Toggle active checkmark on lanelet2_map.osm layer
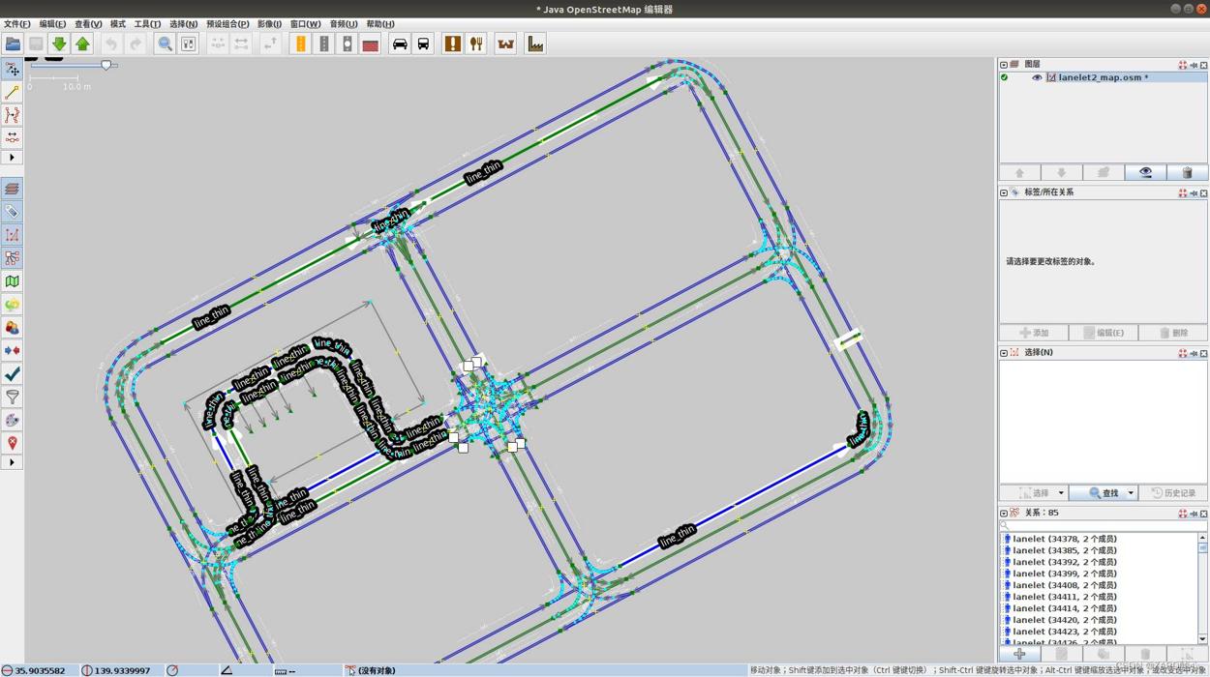The height and width of the screenshot is (677, 1210). tap(1005, 77)
